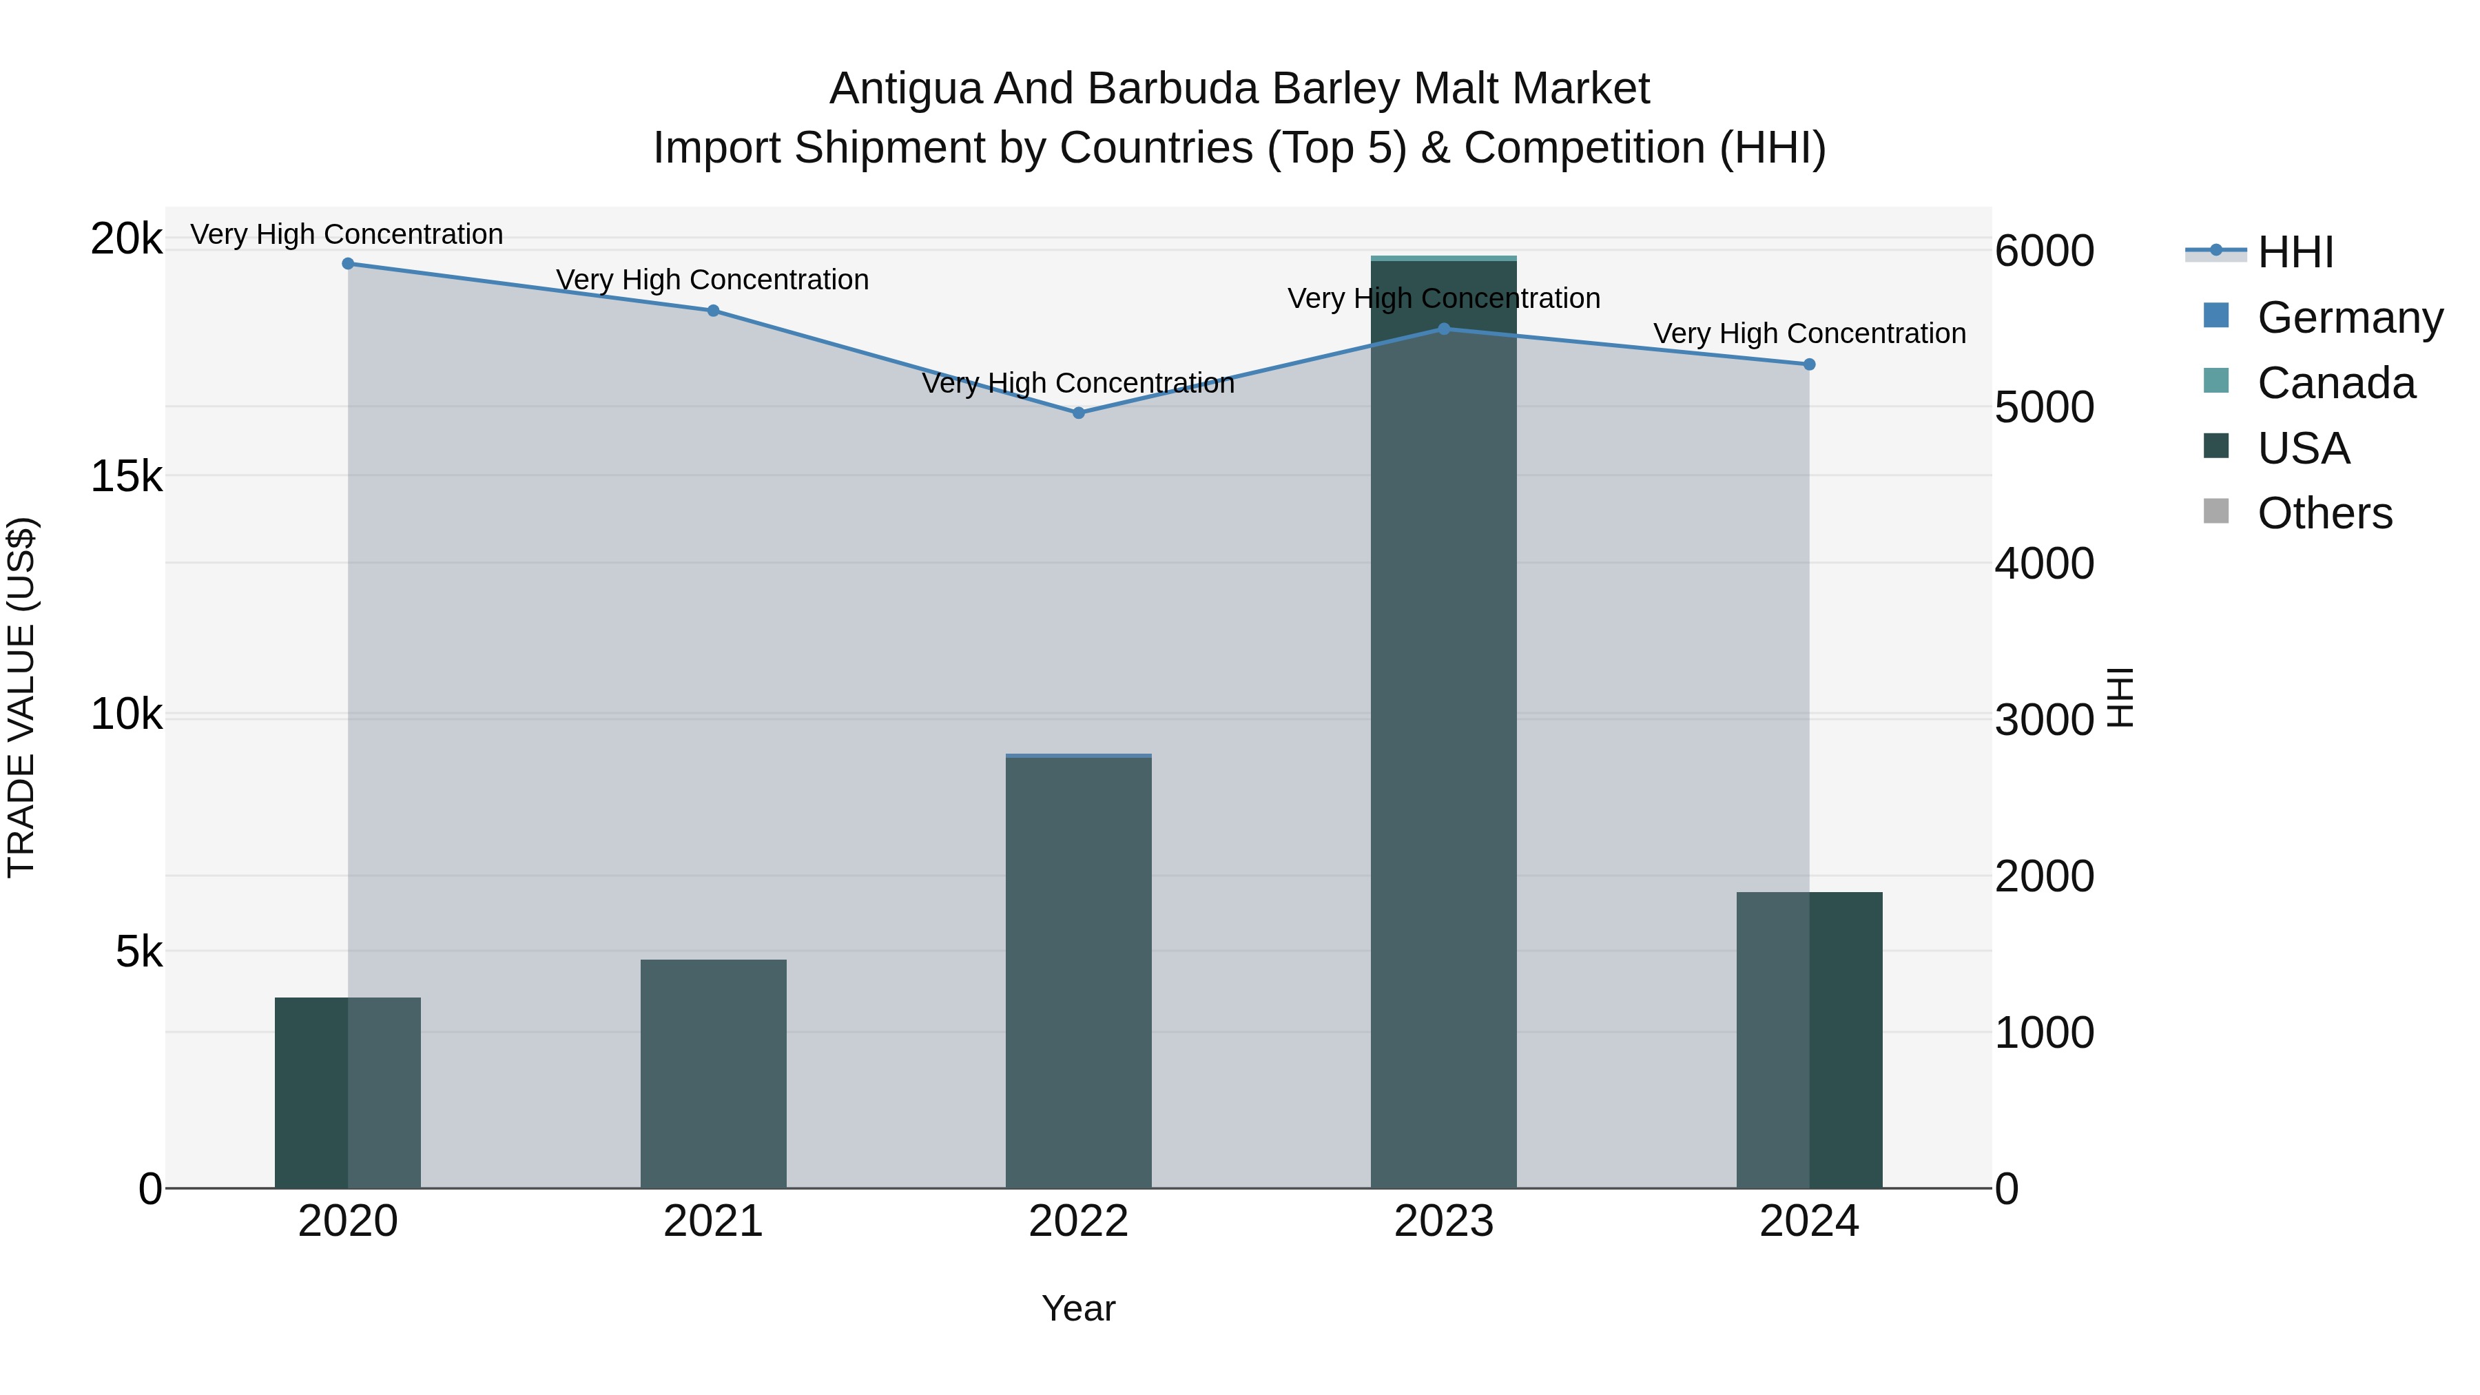
Task: Click the 10k trade value tick label
Action: (126, 714)
